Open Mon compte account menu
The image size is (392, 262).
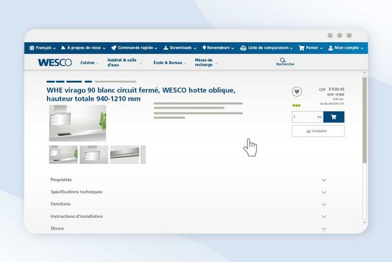click(x=346, y=47)
